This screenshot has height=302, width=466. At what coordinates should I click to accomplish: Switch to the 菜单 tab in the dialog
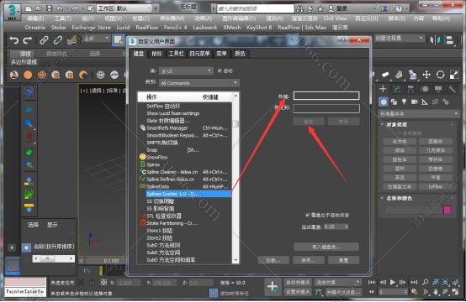click(x=221, y=54)
